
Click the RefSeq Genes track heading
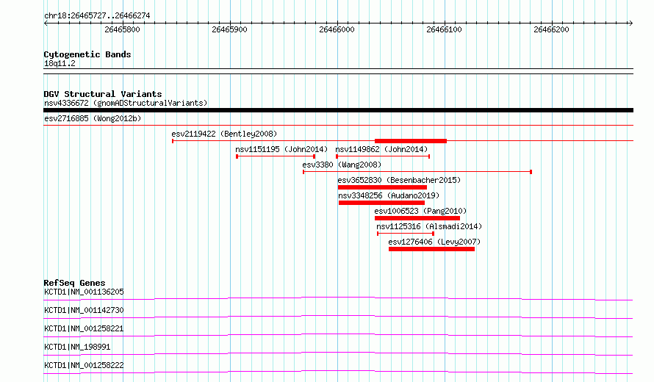click(x=74, y=283)
